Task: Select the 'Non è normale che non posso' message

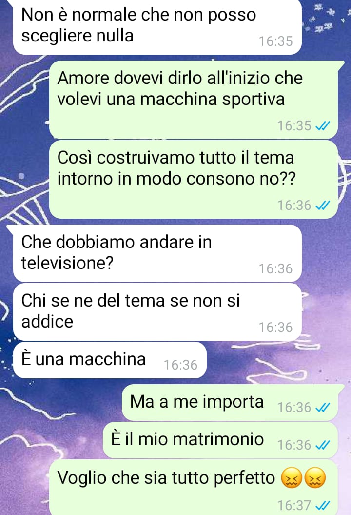Action: [157, 26]
